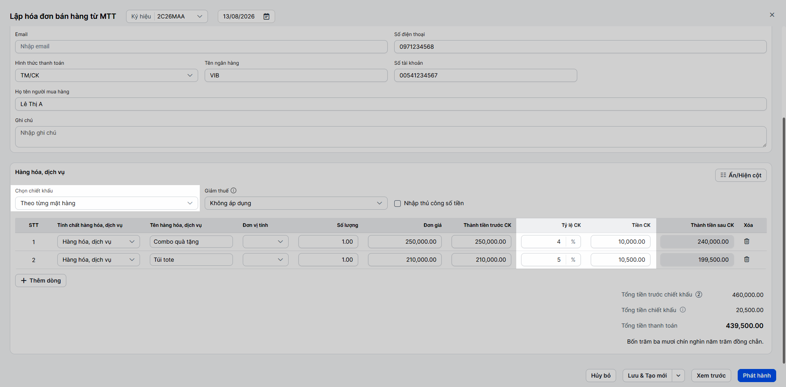Click the amount in words text
Image resolution: width=786 pixels, height=387 pixels.
point(695,342)
